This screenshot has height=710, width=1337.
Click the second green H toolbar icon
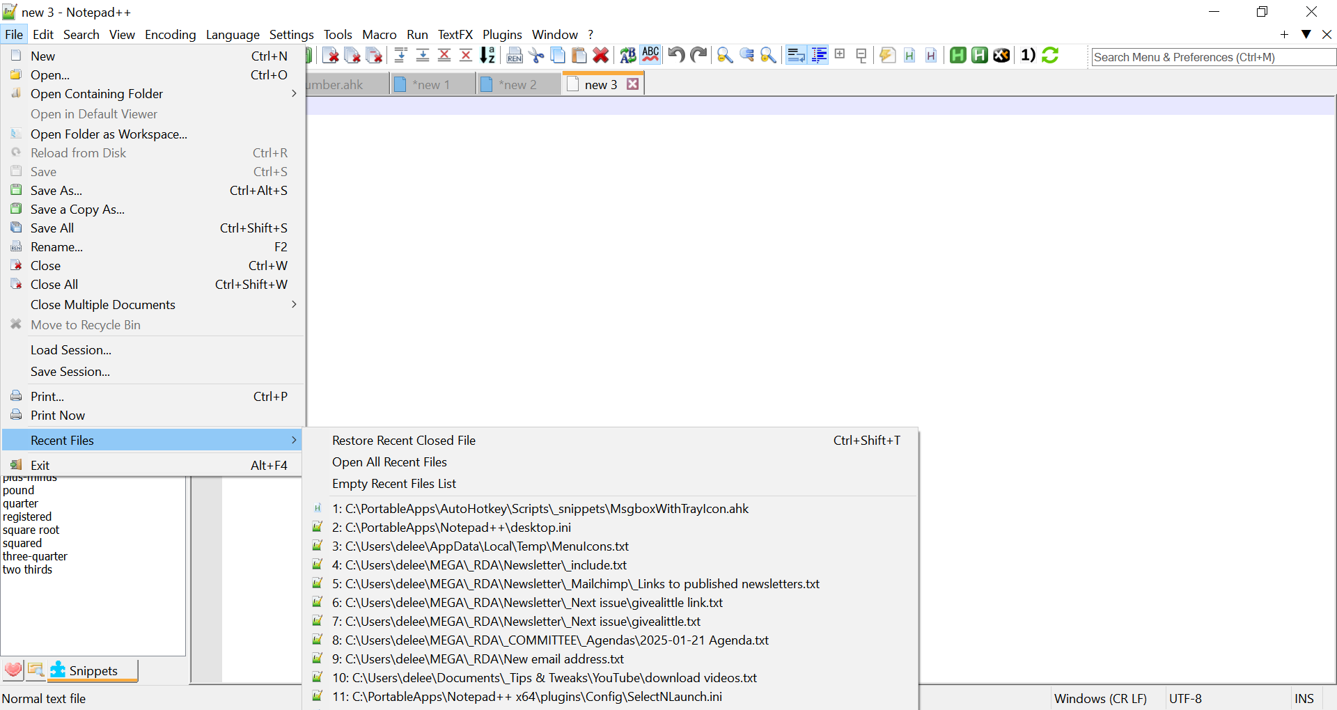tap(980, 55)
